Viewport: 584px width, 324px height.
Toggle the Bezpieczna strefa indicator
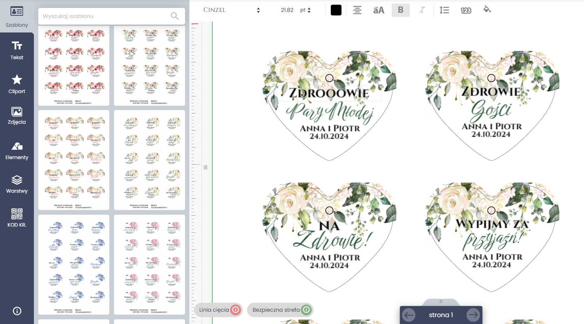point(306,310)
